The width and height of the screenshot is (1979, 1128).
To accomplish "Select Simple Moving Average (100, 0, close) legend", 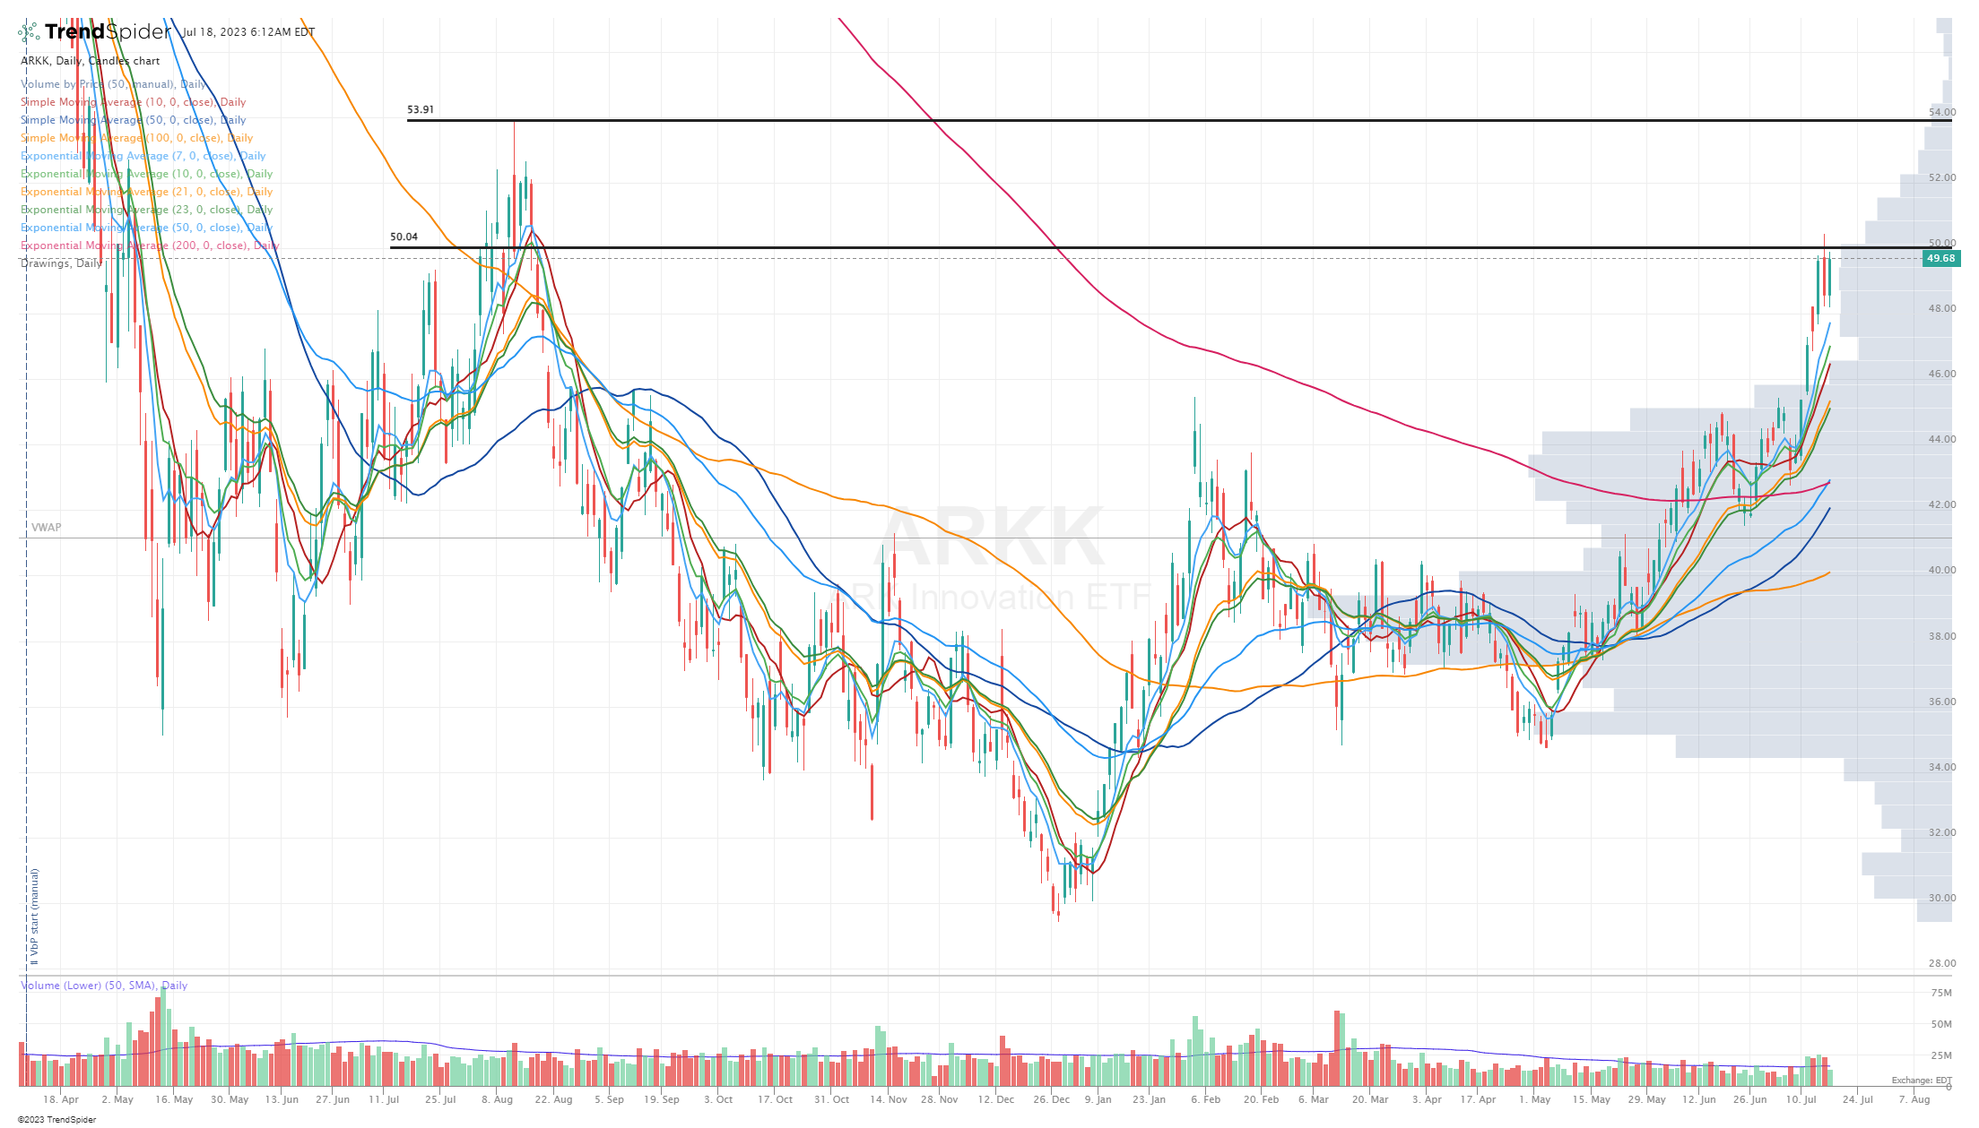I will (137, 138).
